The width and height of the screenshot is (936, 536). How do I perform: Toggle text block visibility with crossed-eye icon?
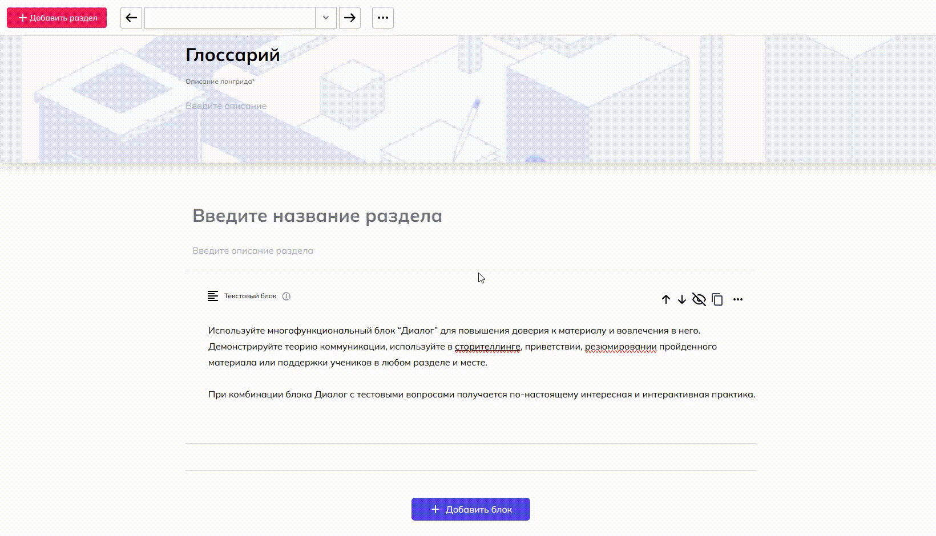pyautogui.click(x=699, y=299)
